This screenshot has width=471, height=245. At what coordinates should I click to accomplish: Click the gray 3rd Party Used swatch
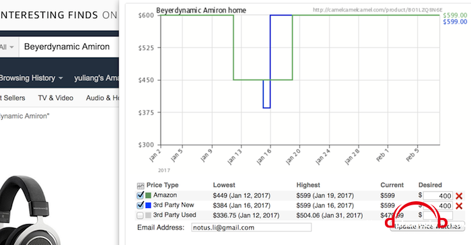148,215
